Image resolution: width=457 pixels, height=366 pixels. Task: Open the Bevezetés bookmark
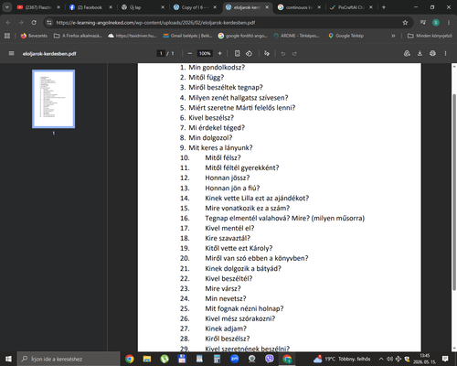pyautogui.click(x=34, y=36)
